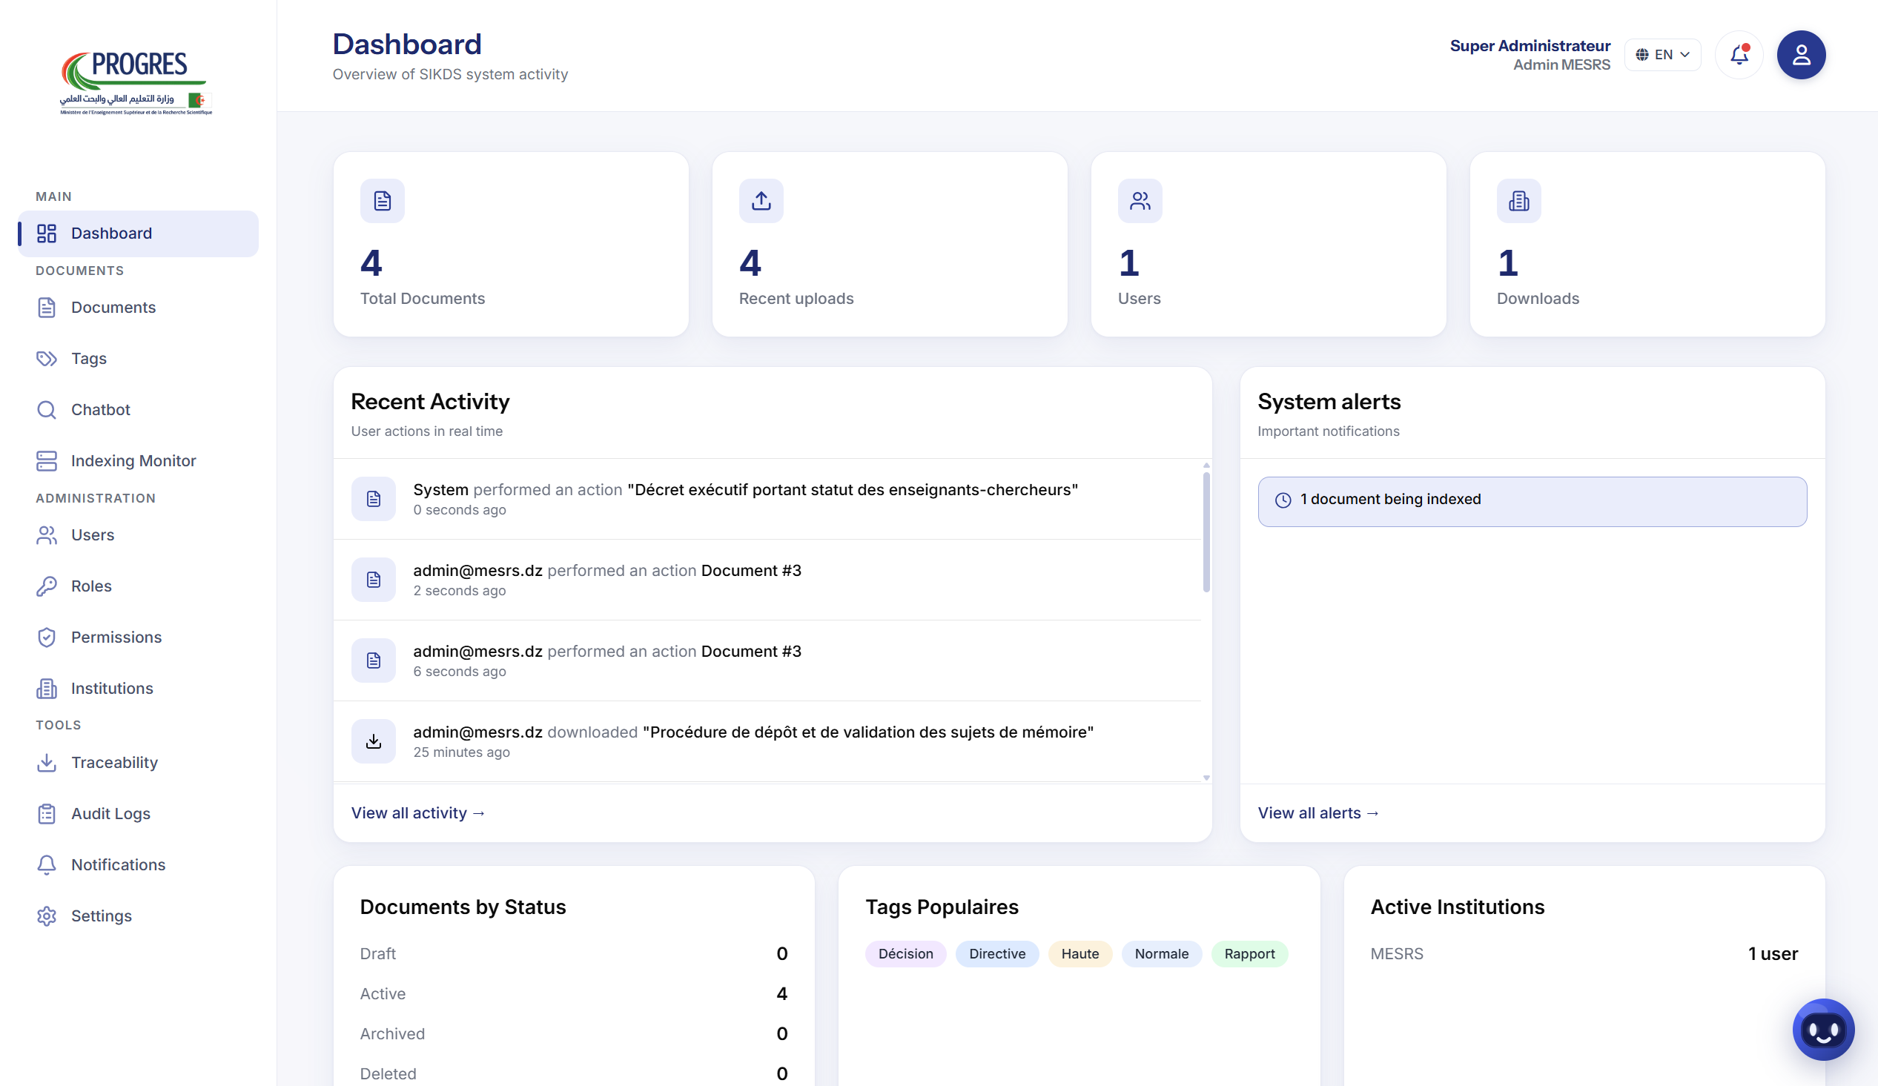Click the document icon of the System activity
1878x1086 pixels.
click(374, 499)
